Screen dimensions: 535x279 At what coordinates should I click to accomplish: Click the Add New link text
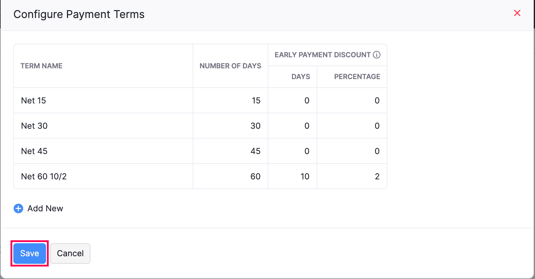pyautogui.click(x=45, y=208)
